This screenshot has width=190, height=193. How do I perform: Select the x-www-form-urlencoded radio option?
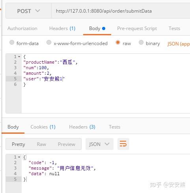[x=49, y=42]
